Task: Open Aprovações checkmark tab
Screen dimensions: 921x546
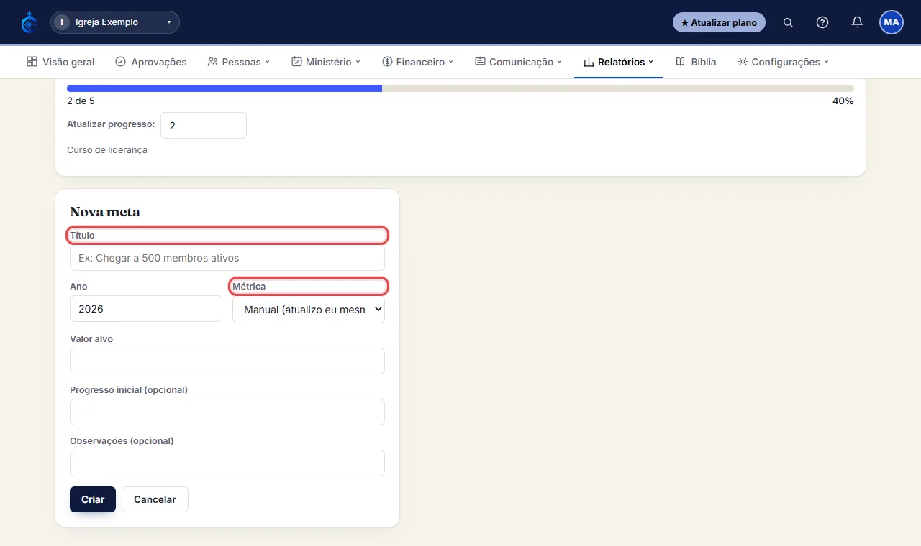Action: click(151, 62)
